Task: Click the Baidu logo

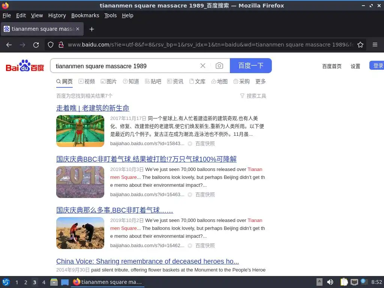Action: coord(25,66)
